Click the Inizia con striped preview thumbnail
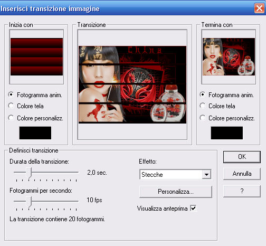This screenshot has width=266, height=246. (x=36, y=56)
